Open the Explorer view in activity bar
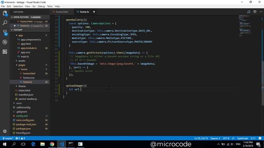Screen dimensions: 264x148 click(x=5, y=13)
